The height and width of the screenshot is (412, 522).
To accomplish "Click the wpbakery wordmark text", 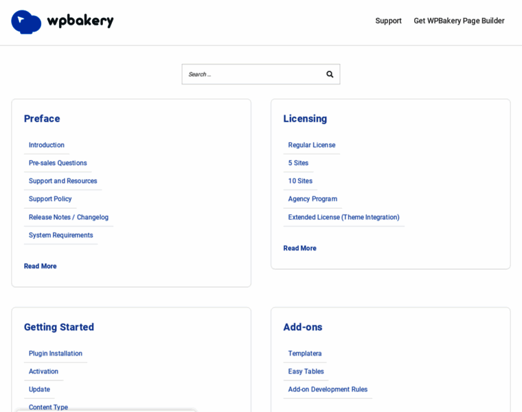I will coord(80,21).
